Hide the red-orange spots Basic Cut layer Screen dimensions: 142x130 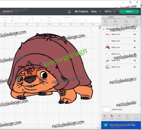135,60
